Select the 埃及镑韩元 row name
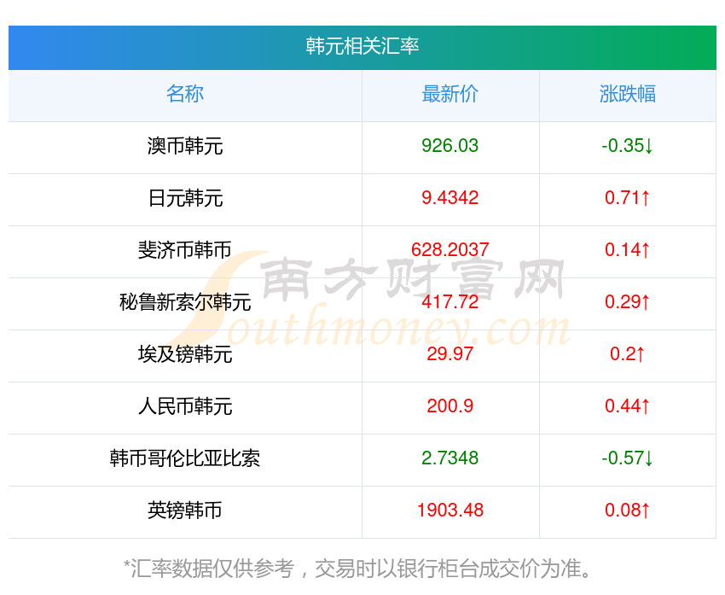This screenshot has height=595, width=725. pos(185,354)
